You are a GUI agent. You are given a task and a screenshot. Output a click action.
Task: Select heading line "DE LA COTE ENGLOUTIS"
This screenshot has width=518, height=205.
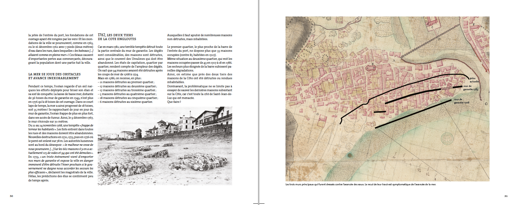coord(117,39)
